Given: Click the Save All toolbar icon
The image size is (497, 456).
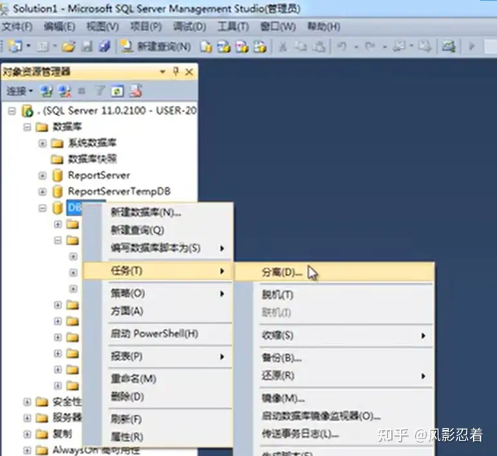Looking at the screenshot, I should tap(104, 46).
